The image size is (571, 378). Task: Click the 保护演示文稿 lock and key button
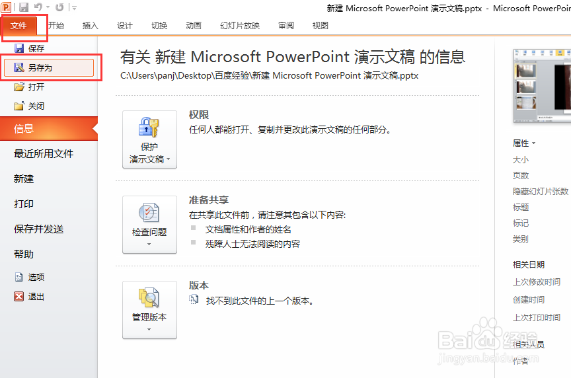tap(149, 139)
